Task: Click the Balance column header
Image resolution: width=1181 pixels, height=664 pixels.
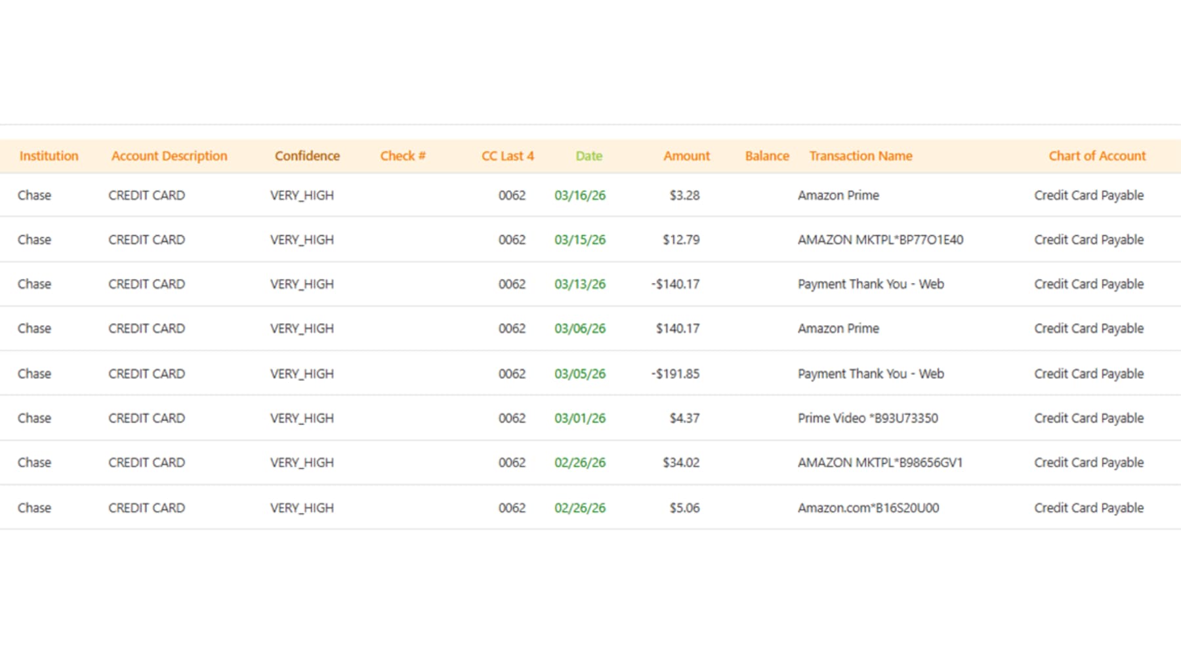Action: tap(767, 156)
